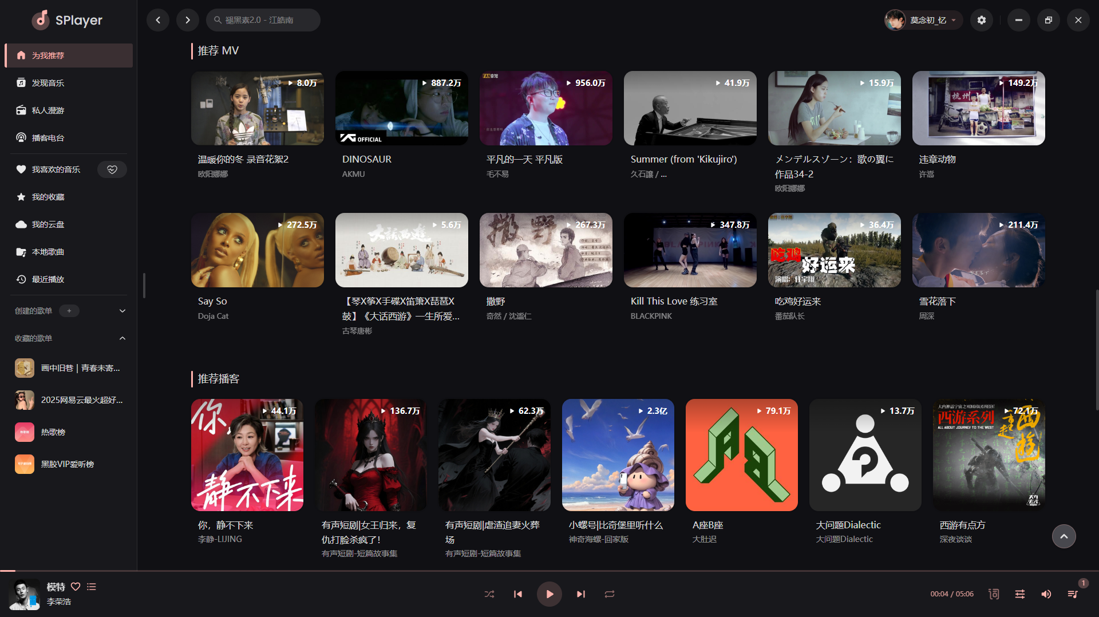
Task: Go to the previous track
Action: coord(518,594)
